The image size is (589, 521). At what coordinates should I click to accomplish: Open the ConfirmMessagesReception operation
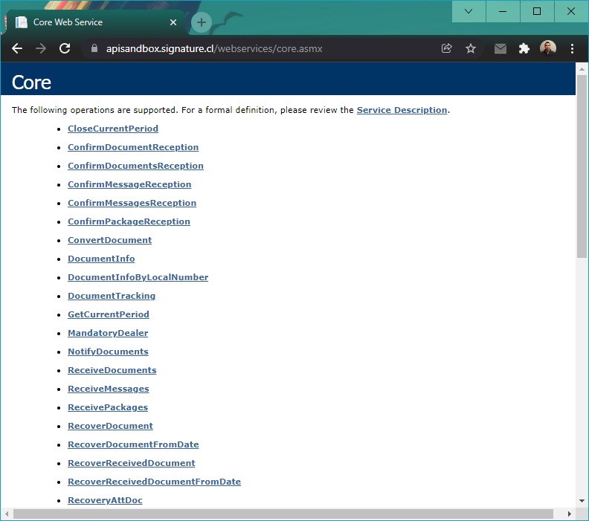[132, 203]
